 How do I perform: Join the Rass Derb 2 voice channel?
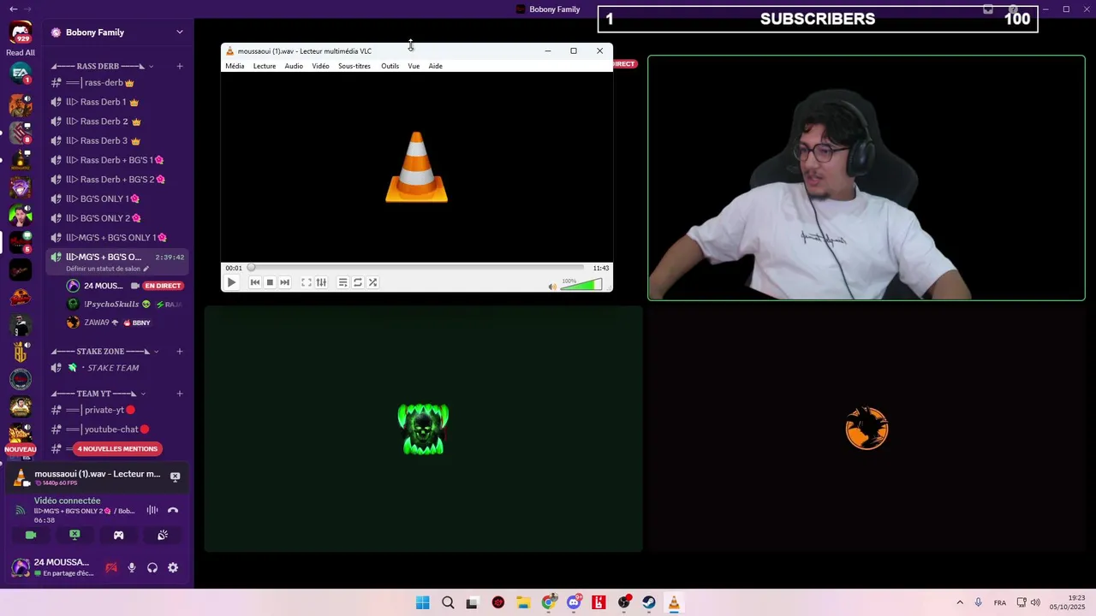click(x=116, y=121)
